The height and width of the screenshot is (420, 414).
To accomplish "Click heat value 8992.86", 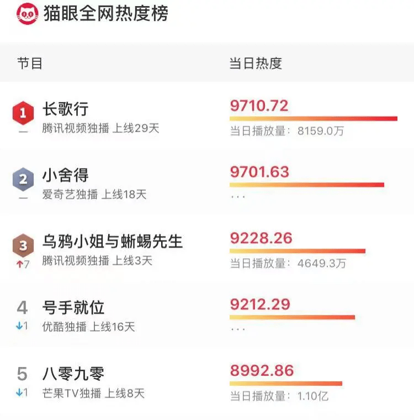I will [x=262, y=370].
